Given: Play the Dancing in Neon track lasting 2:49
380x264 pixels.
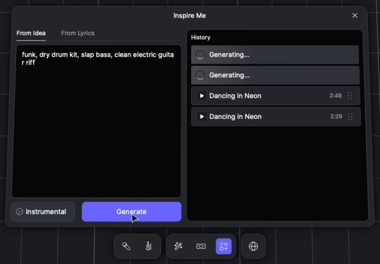Looking at the screenshot, I should point(201,96).
